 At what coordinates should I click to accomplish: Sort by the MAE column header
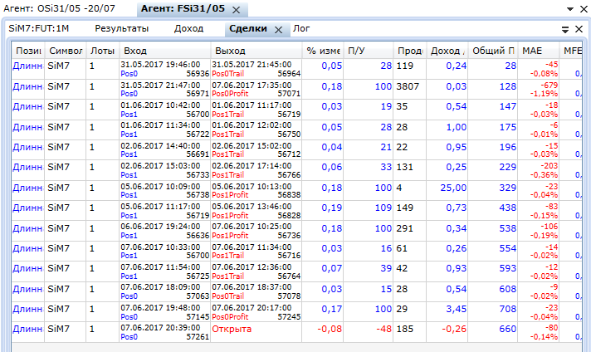539,51
